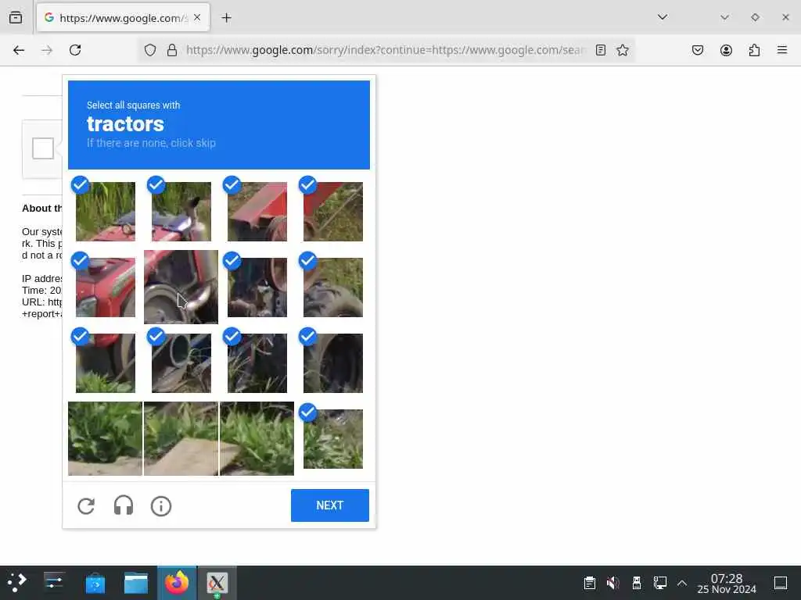Viewport: 801px width, 600px height.
Task: Open the Firefox account icon
Action: pyautogui.click(x=726, y=50)
